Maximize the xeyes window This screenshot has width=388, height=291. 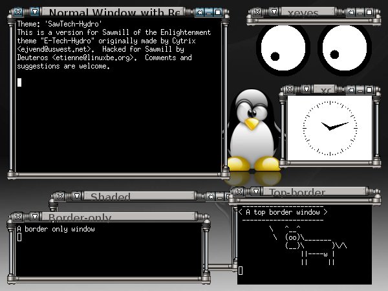click(x=369, y=12)
